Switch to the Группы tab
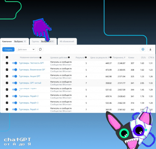The height and width of the screenshot is (149, 156). pos(35,41)
